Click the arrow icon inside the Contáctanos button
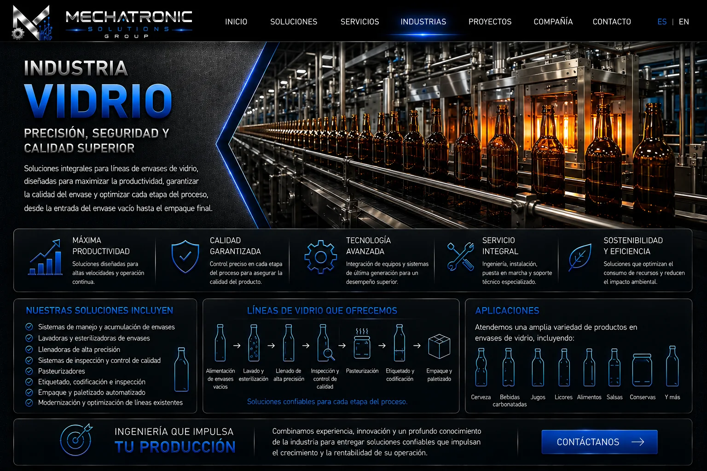 tap(637, 442)
